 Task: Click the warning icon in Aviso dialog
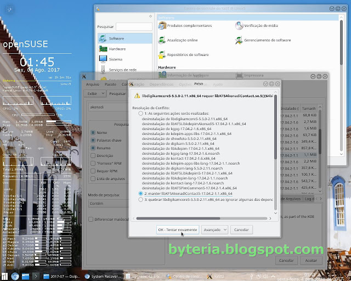click(x=137, y=96)
